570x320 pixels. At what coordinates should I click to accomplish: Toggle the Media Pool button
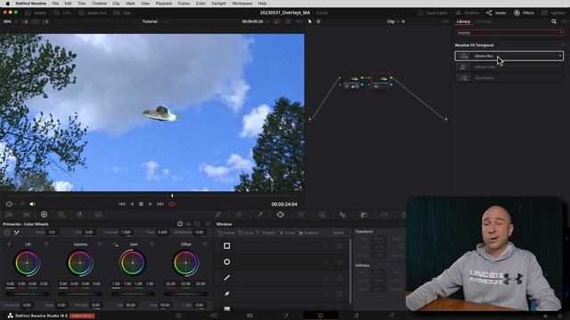point(93,12)
